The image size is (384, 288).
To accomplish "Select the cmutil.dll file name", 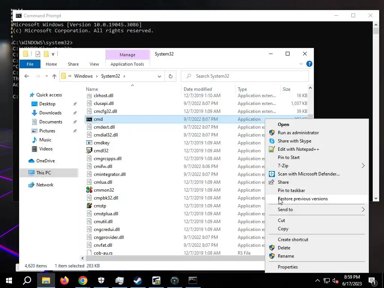I will coord(103,222).
